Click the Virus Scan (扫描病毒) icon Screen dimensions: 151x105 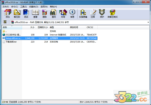(x=83, y=12)
